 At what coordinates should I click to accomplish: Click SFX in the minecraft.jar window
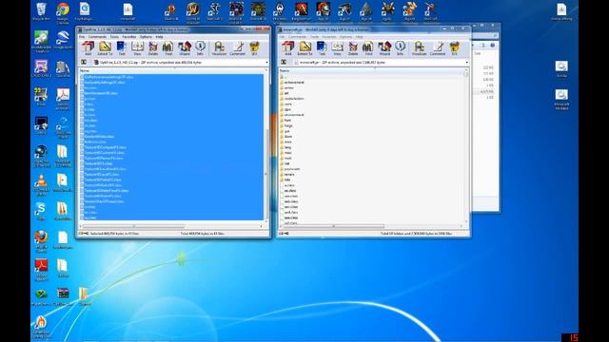point(455,48)
